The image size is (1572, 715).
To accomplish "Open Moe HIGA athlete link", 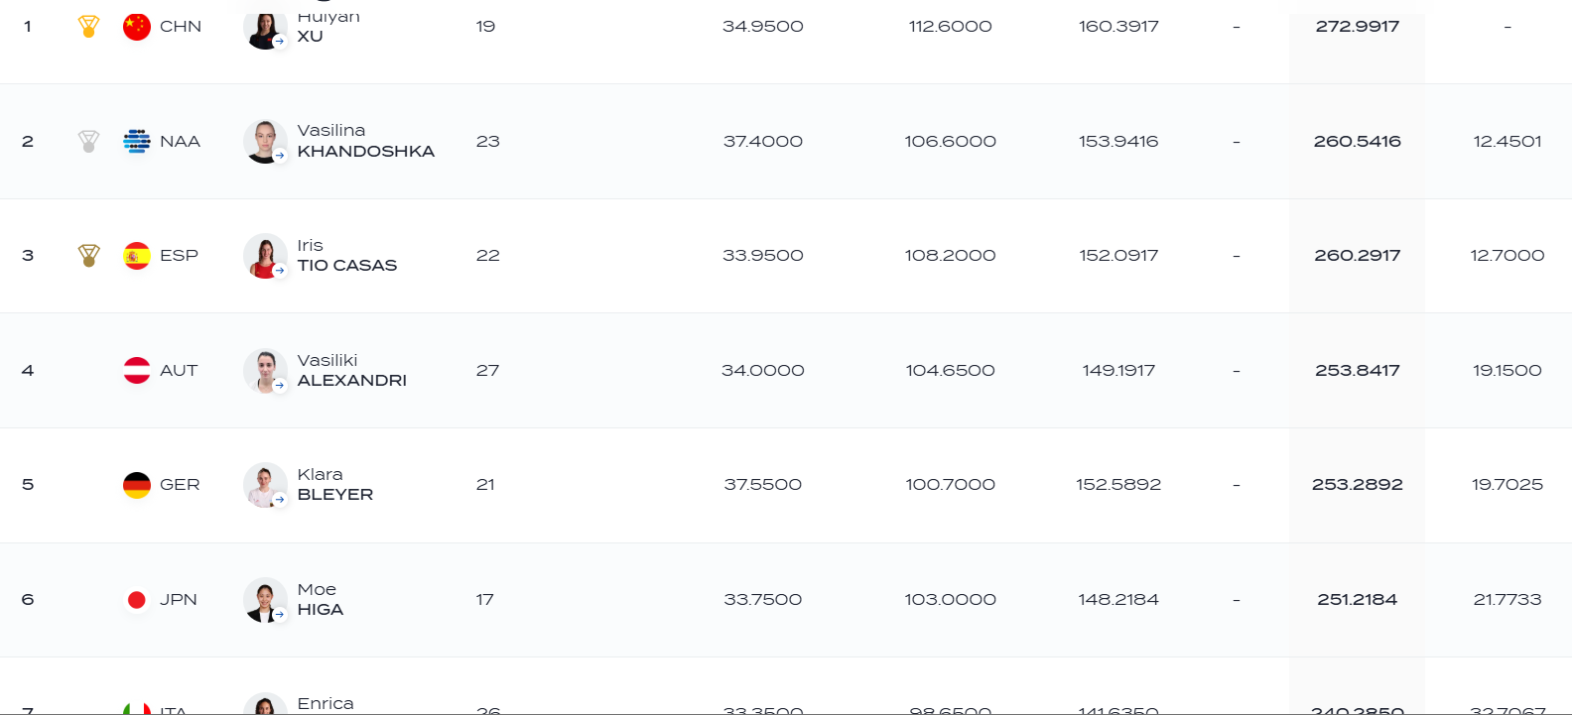I will coord(321,600).
